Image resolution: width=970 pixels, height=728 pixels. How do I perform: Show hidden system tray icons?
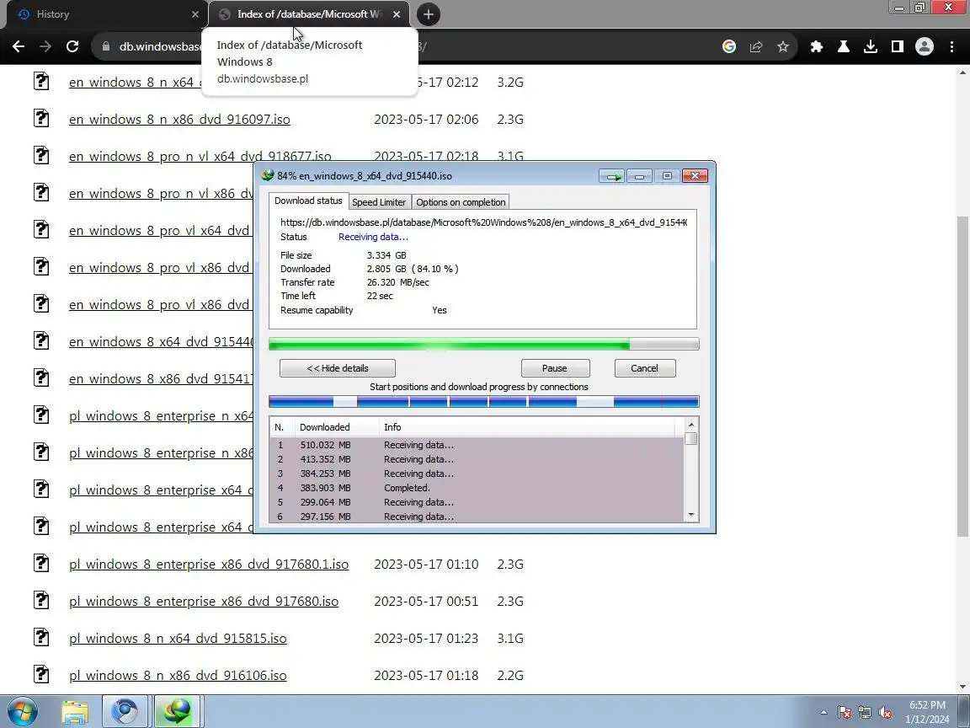[x=823, y=712]
